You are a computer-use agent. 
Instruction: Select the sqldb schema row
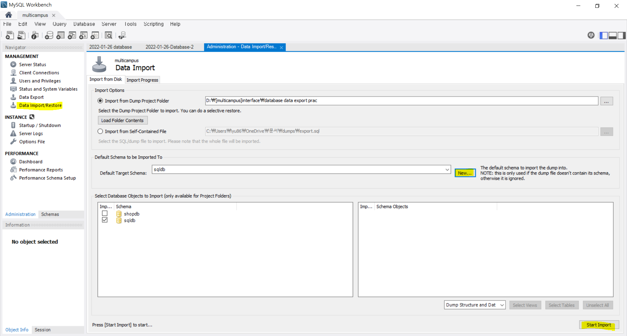[x=130, y=220]
